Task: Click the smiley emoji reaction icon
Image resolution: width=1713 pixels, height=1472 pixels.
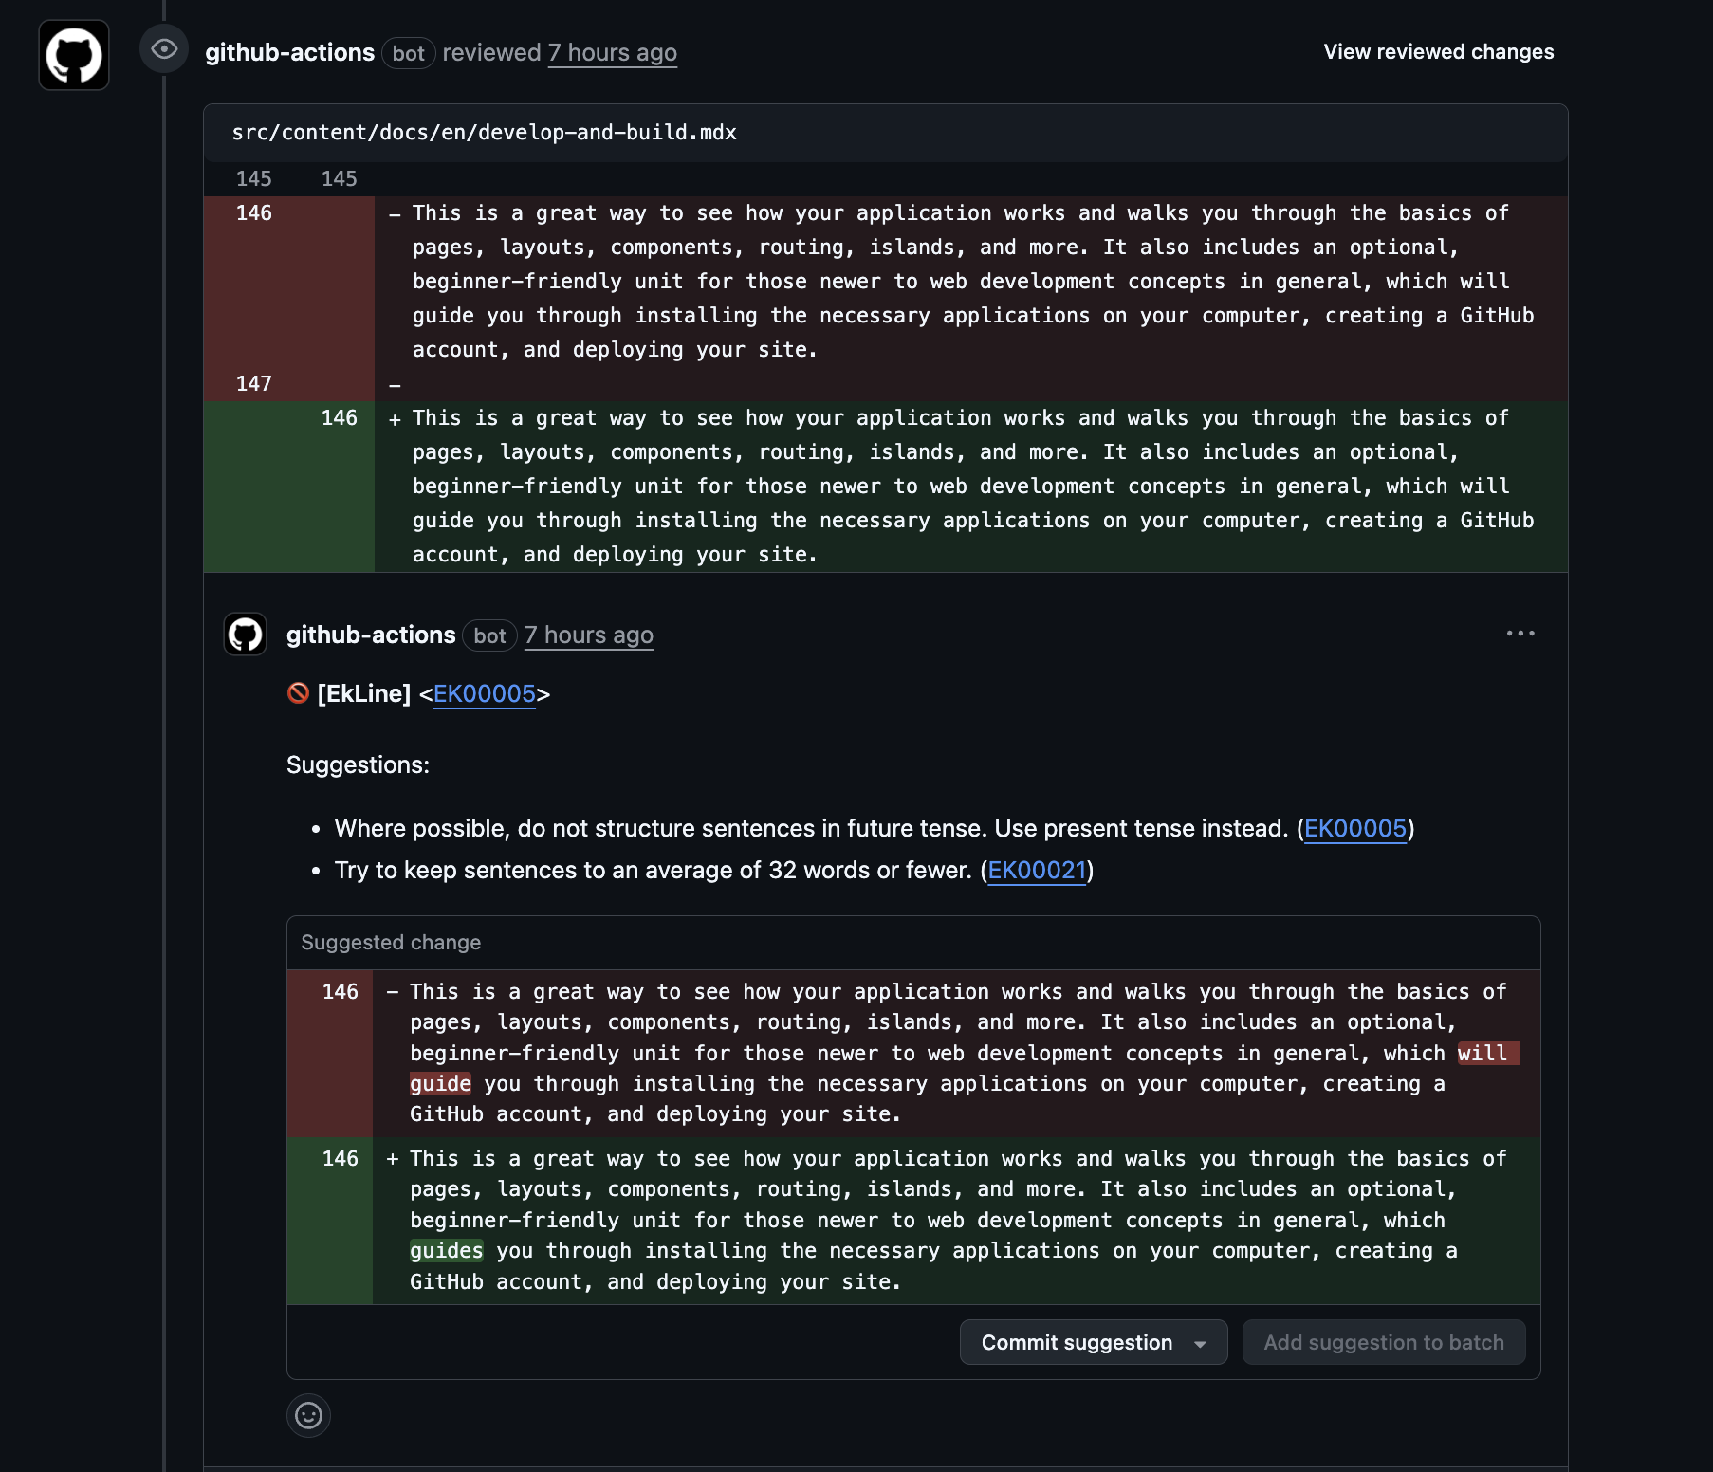Action: click(x=308, y=1415)
